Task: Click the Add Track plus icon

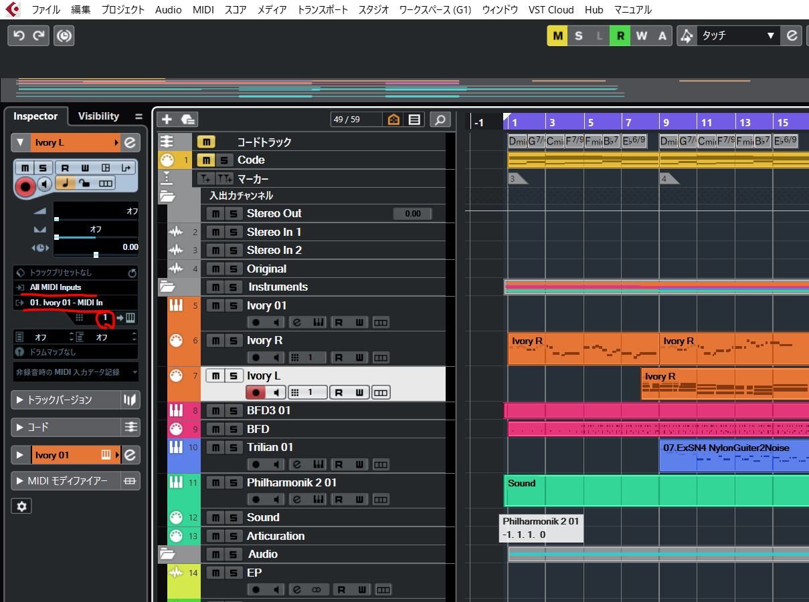Action: pos(167,119)
